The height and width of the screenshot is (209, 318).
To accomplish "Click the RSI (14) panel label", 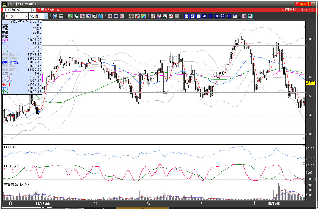I will 10,147.
